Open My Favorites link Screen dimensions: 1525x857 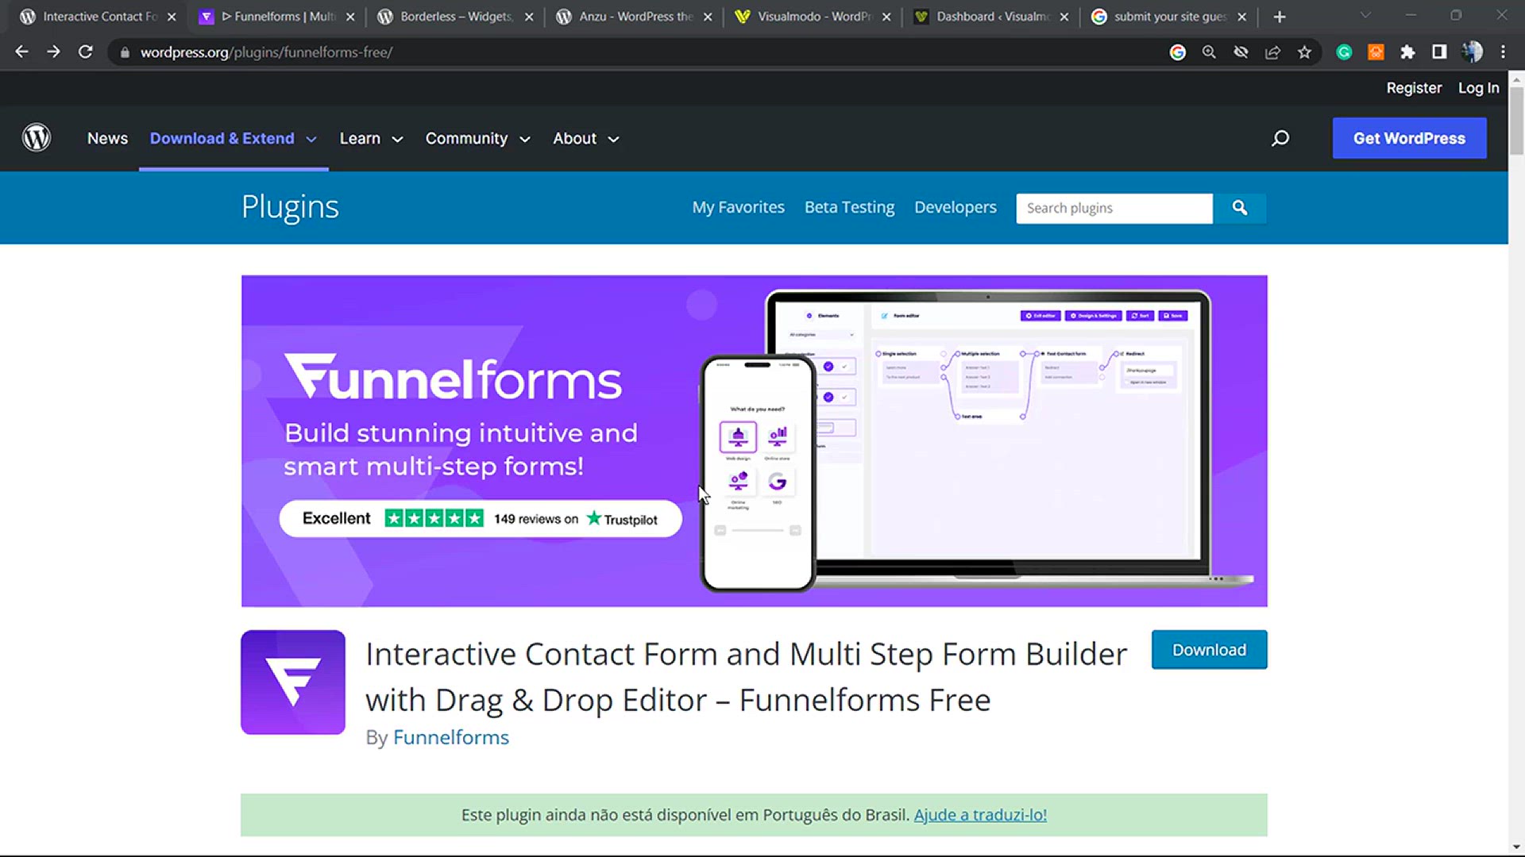pos(738,207)
